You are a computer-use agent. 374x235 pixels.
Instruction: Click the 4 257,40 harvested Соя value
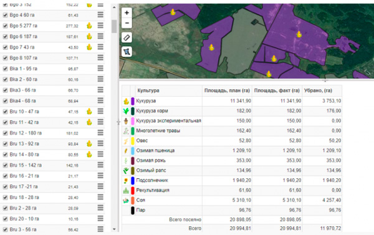(x=332, y=201)
